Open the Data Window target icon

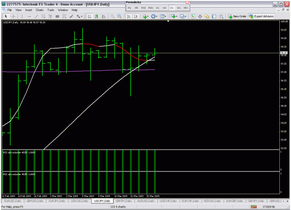[200, 16]
